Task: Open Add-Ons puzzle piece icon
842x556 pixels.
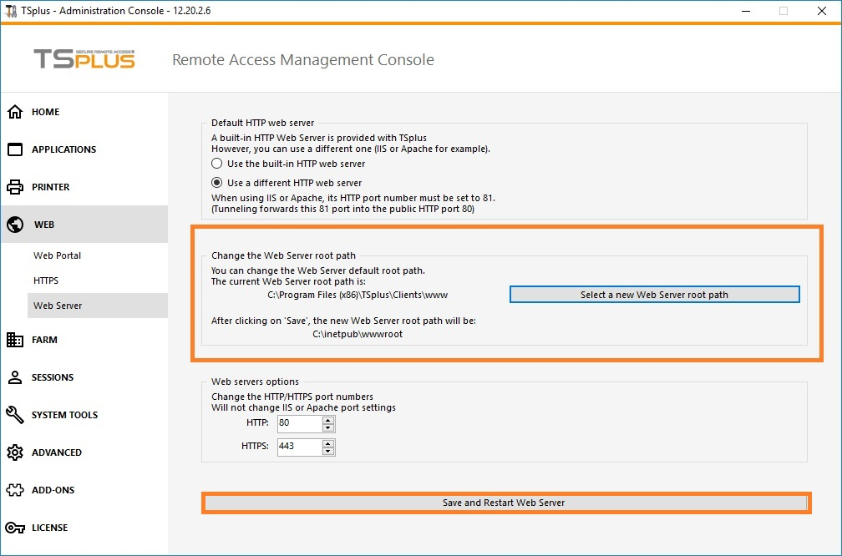Action: coord(15,490)
